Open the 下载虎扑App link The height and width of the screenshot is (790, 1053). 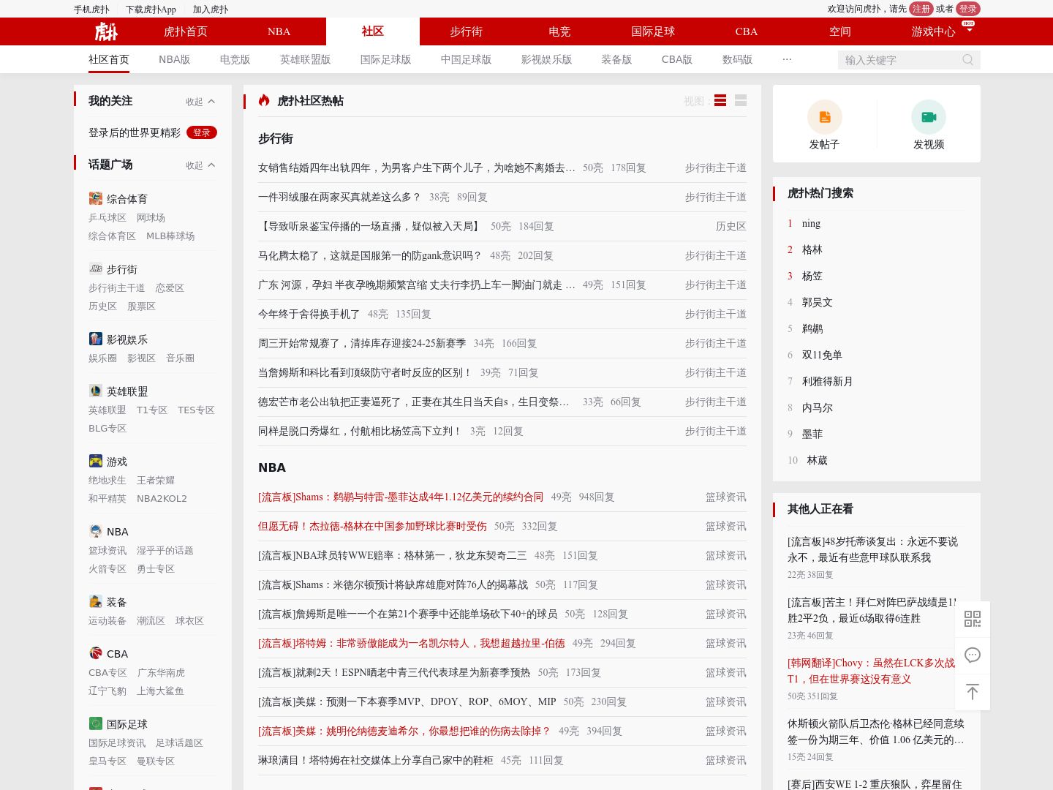coord(151,10)
